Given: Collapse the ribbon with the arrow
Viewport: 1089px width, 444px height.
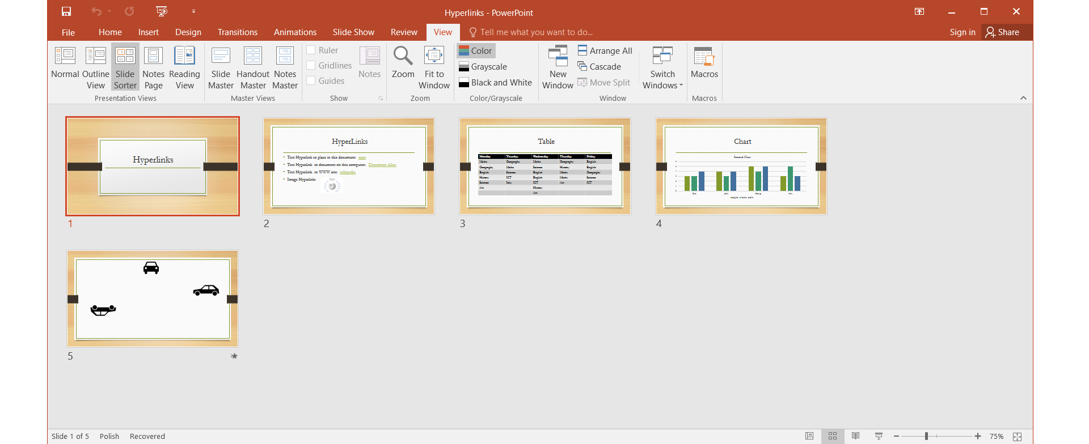Looking at the screenshot, I should point(1023,98).
